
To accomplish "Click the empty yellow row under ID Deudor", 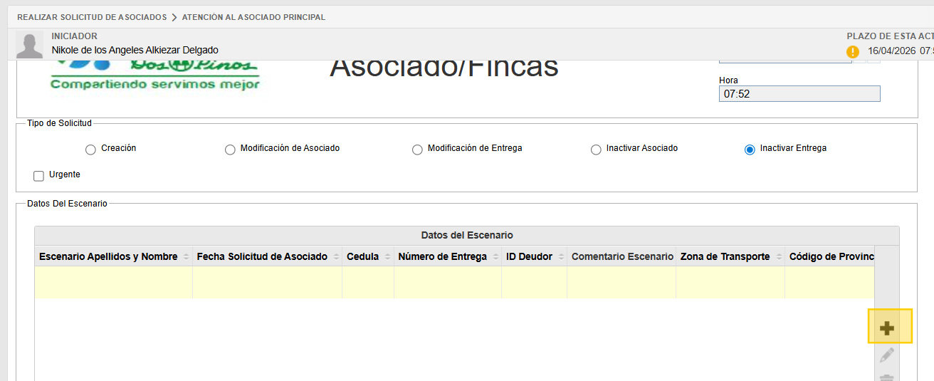I will click(x=534, y=282).
